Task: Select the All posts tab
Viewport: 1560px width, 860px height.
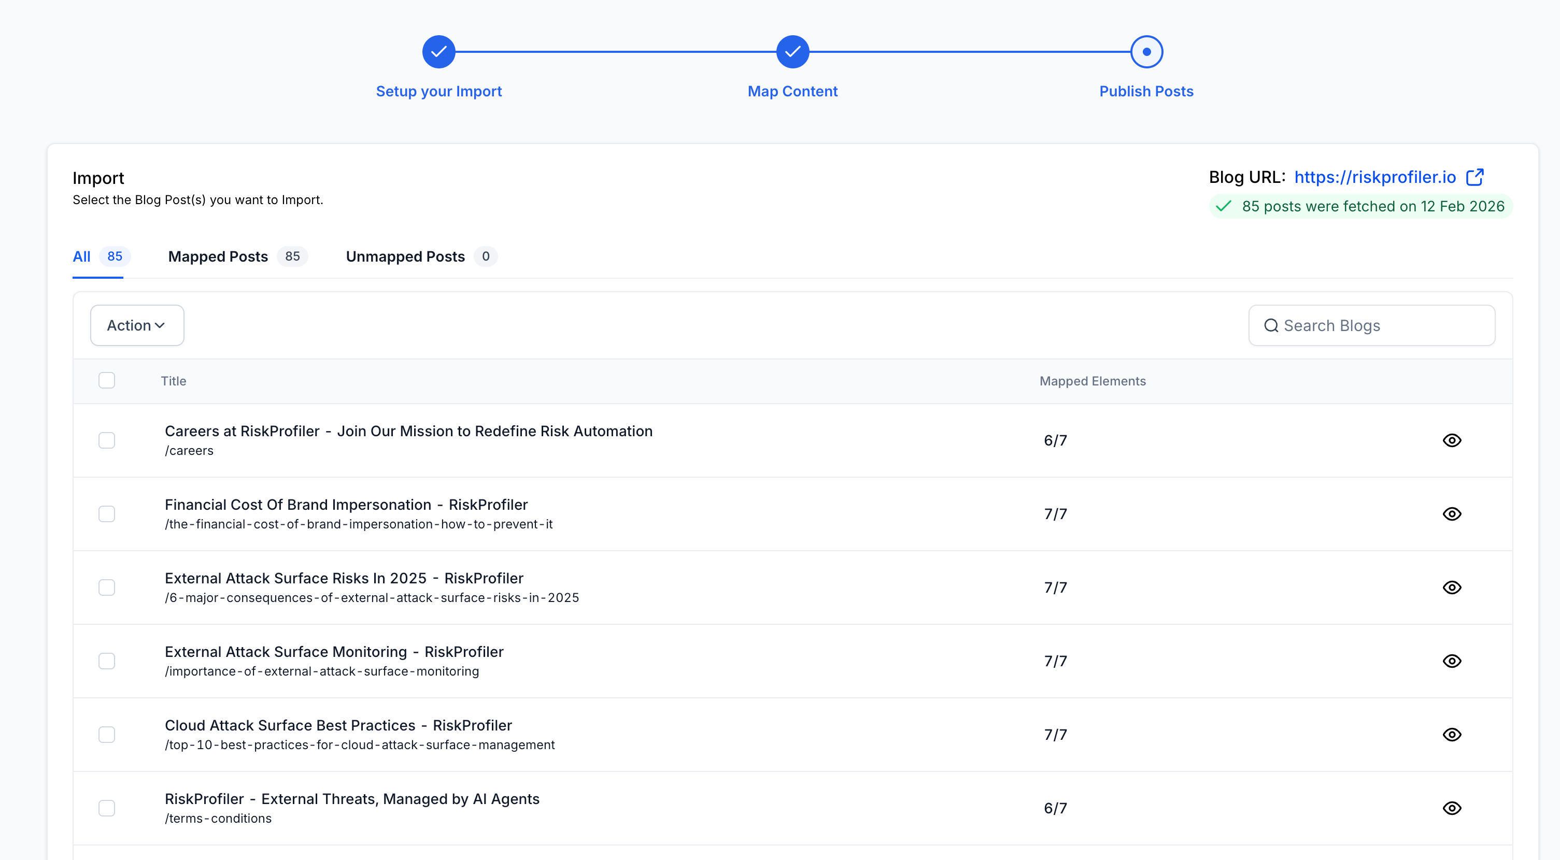Action: (x=82, y=256)
